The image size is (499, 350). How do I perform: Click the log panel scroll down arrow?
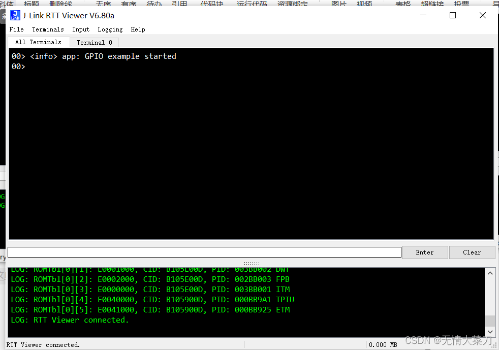tap(490, 332)
